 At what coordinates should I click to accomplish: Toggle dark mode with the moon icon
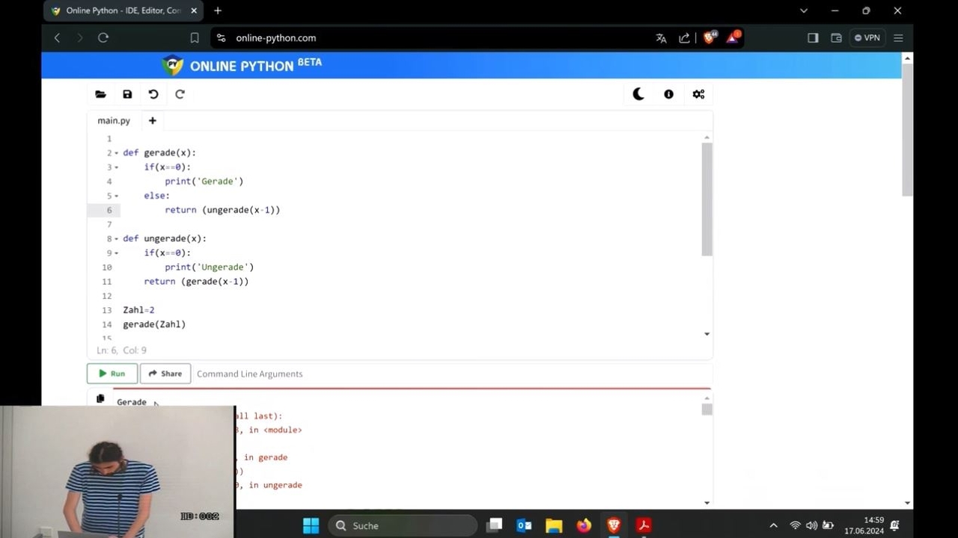pyautogui.click(x=638, y=94)
